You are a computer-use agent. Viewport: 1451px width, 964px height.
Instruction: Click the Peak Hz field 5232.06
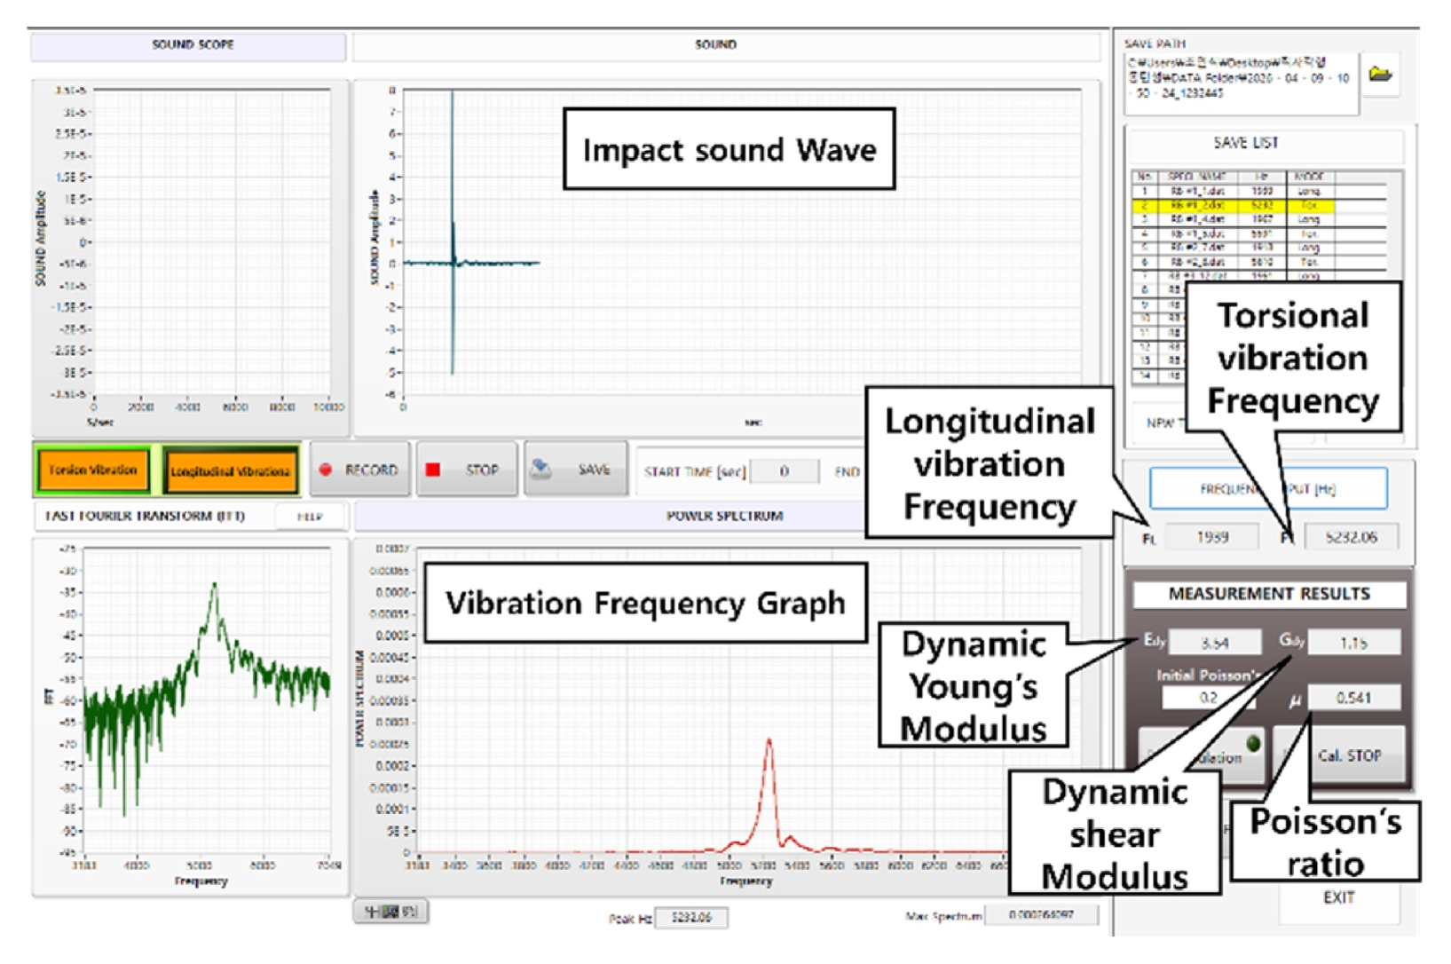[x=691, y=917]
